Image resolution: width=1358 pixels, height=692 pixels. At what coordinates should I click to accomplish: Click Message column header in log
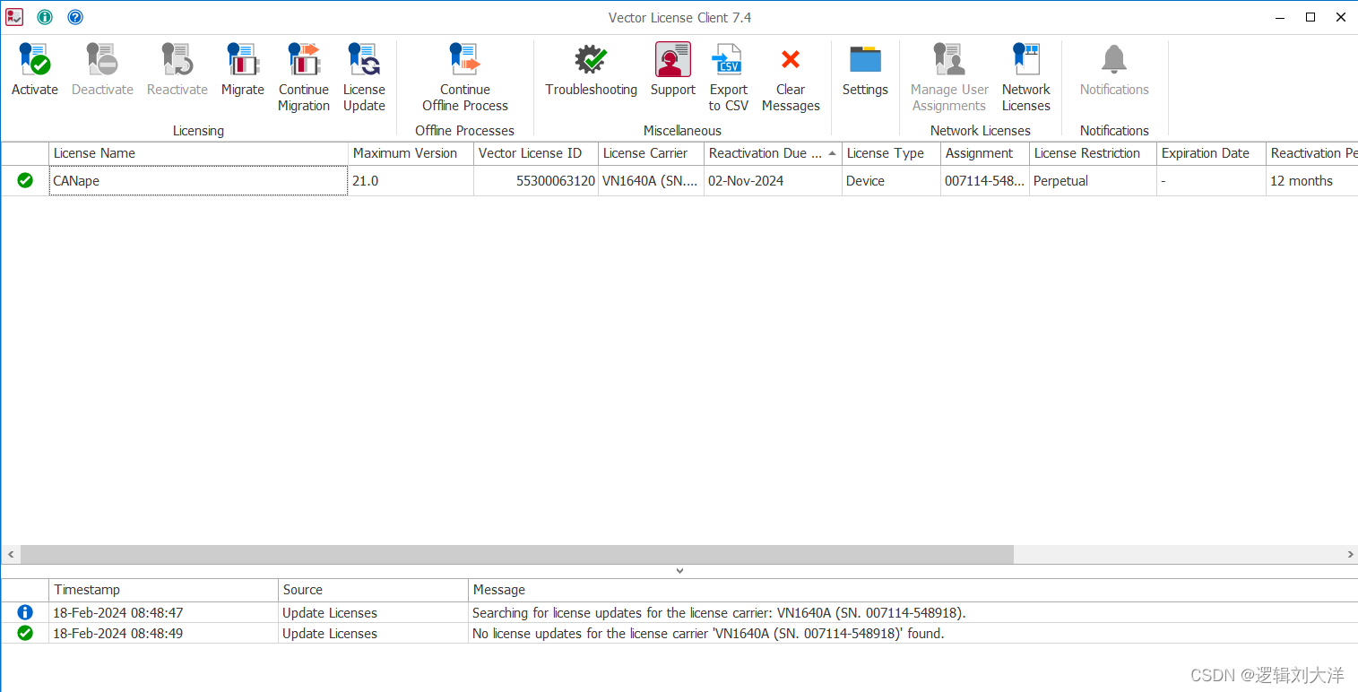913,590
